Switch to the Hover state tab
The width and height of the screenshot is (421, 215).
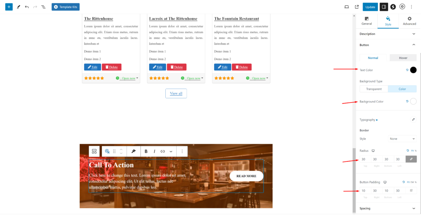403,58
